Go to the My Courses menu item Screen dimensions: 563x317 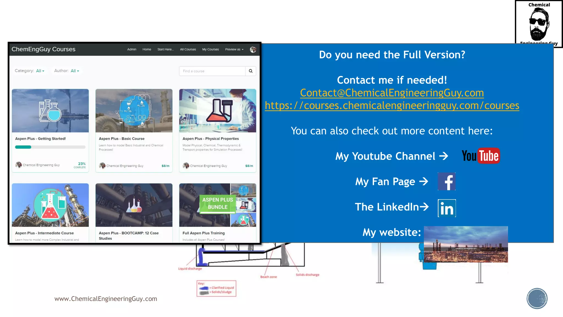pos(210,50)
